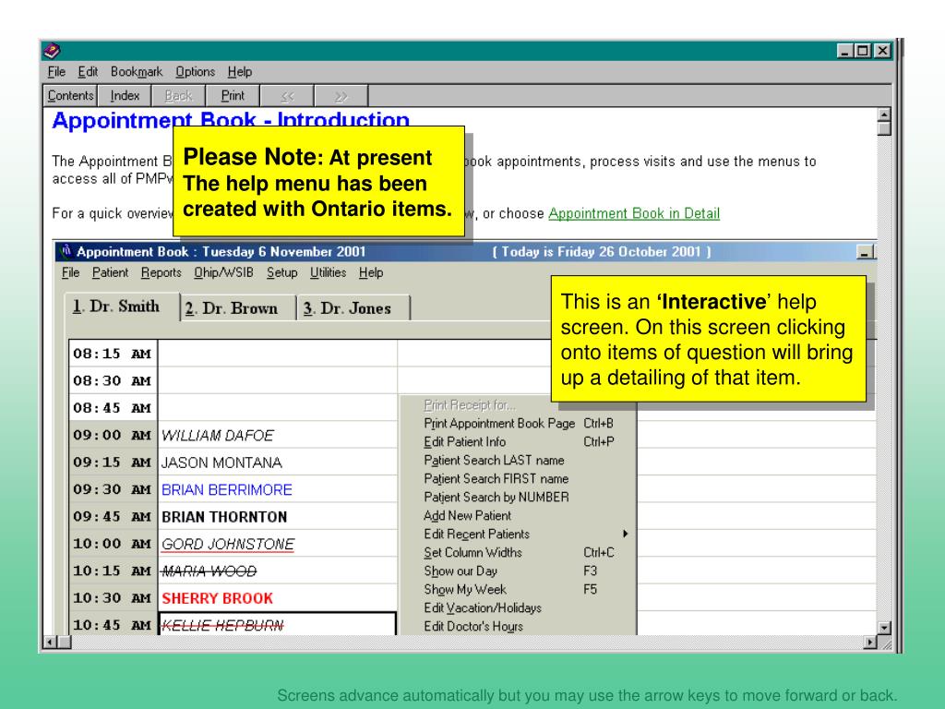Select Add New Patient menu item

519,515
